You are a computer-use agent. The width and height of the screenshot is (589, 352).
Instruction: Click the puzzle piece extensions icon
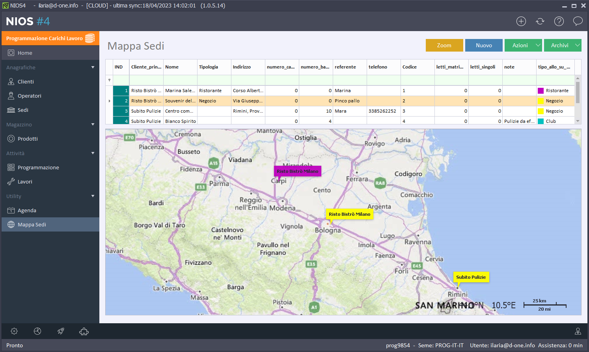[84, 331]
